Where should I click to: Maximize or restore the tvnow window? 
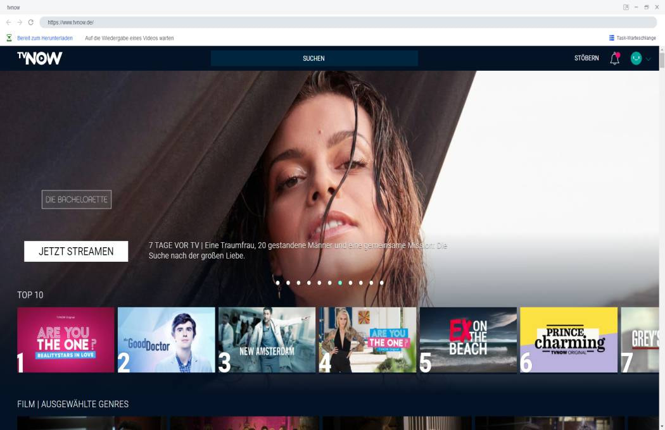coord(647,7)
